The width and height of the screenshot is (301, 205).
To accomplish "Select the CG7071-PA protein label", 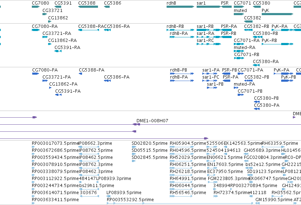I will pyautogui.click(x=250, y=70).
